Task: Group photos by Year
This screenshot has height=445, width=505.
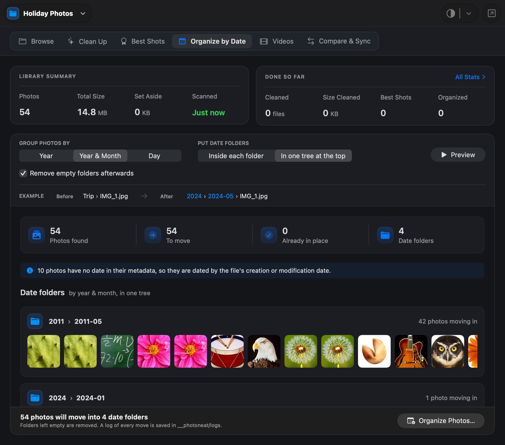Action: pos(46,156)
